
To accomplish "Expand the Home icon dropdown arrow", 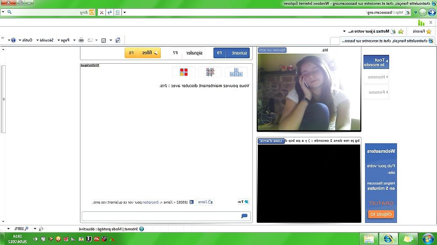I will pos(111,40).
